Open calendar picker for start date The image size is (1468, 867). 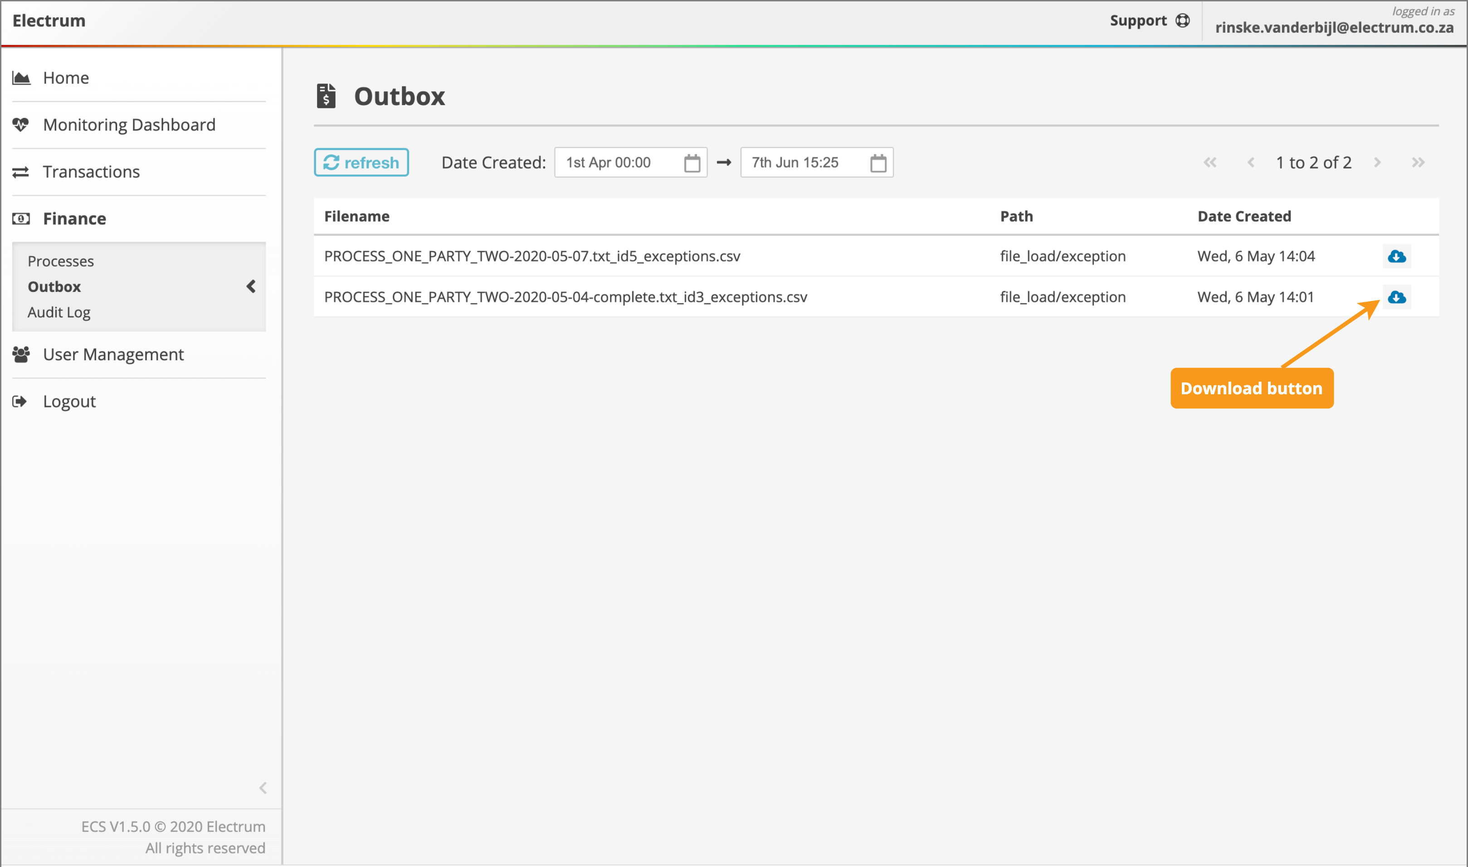pos(692,163)
